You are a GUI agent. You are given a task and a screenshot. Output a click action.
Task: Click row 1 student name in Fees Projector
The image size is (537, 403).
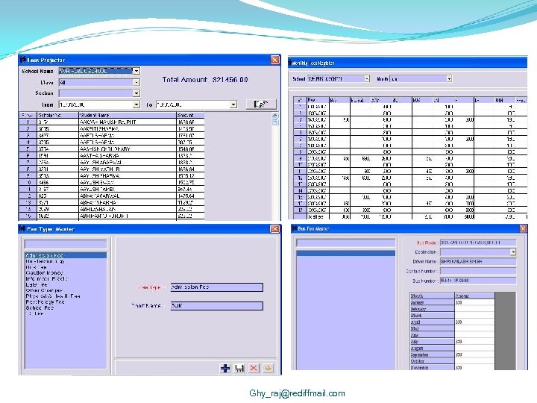(128, 122)
